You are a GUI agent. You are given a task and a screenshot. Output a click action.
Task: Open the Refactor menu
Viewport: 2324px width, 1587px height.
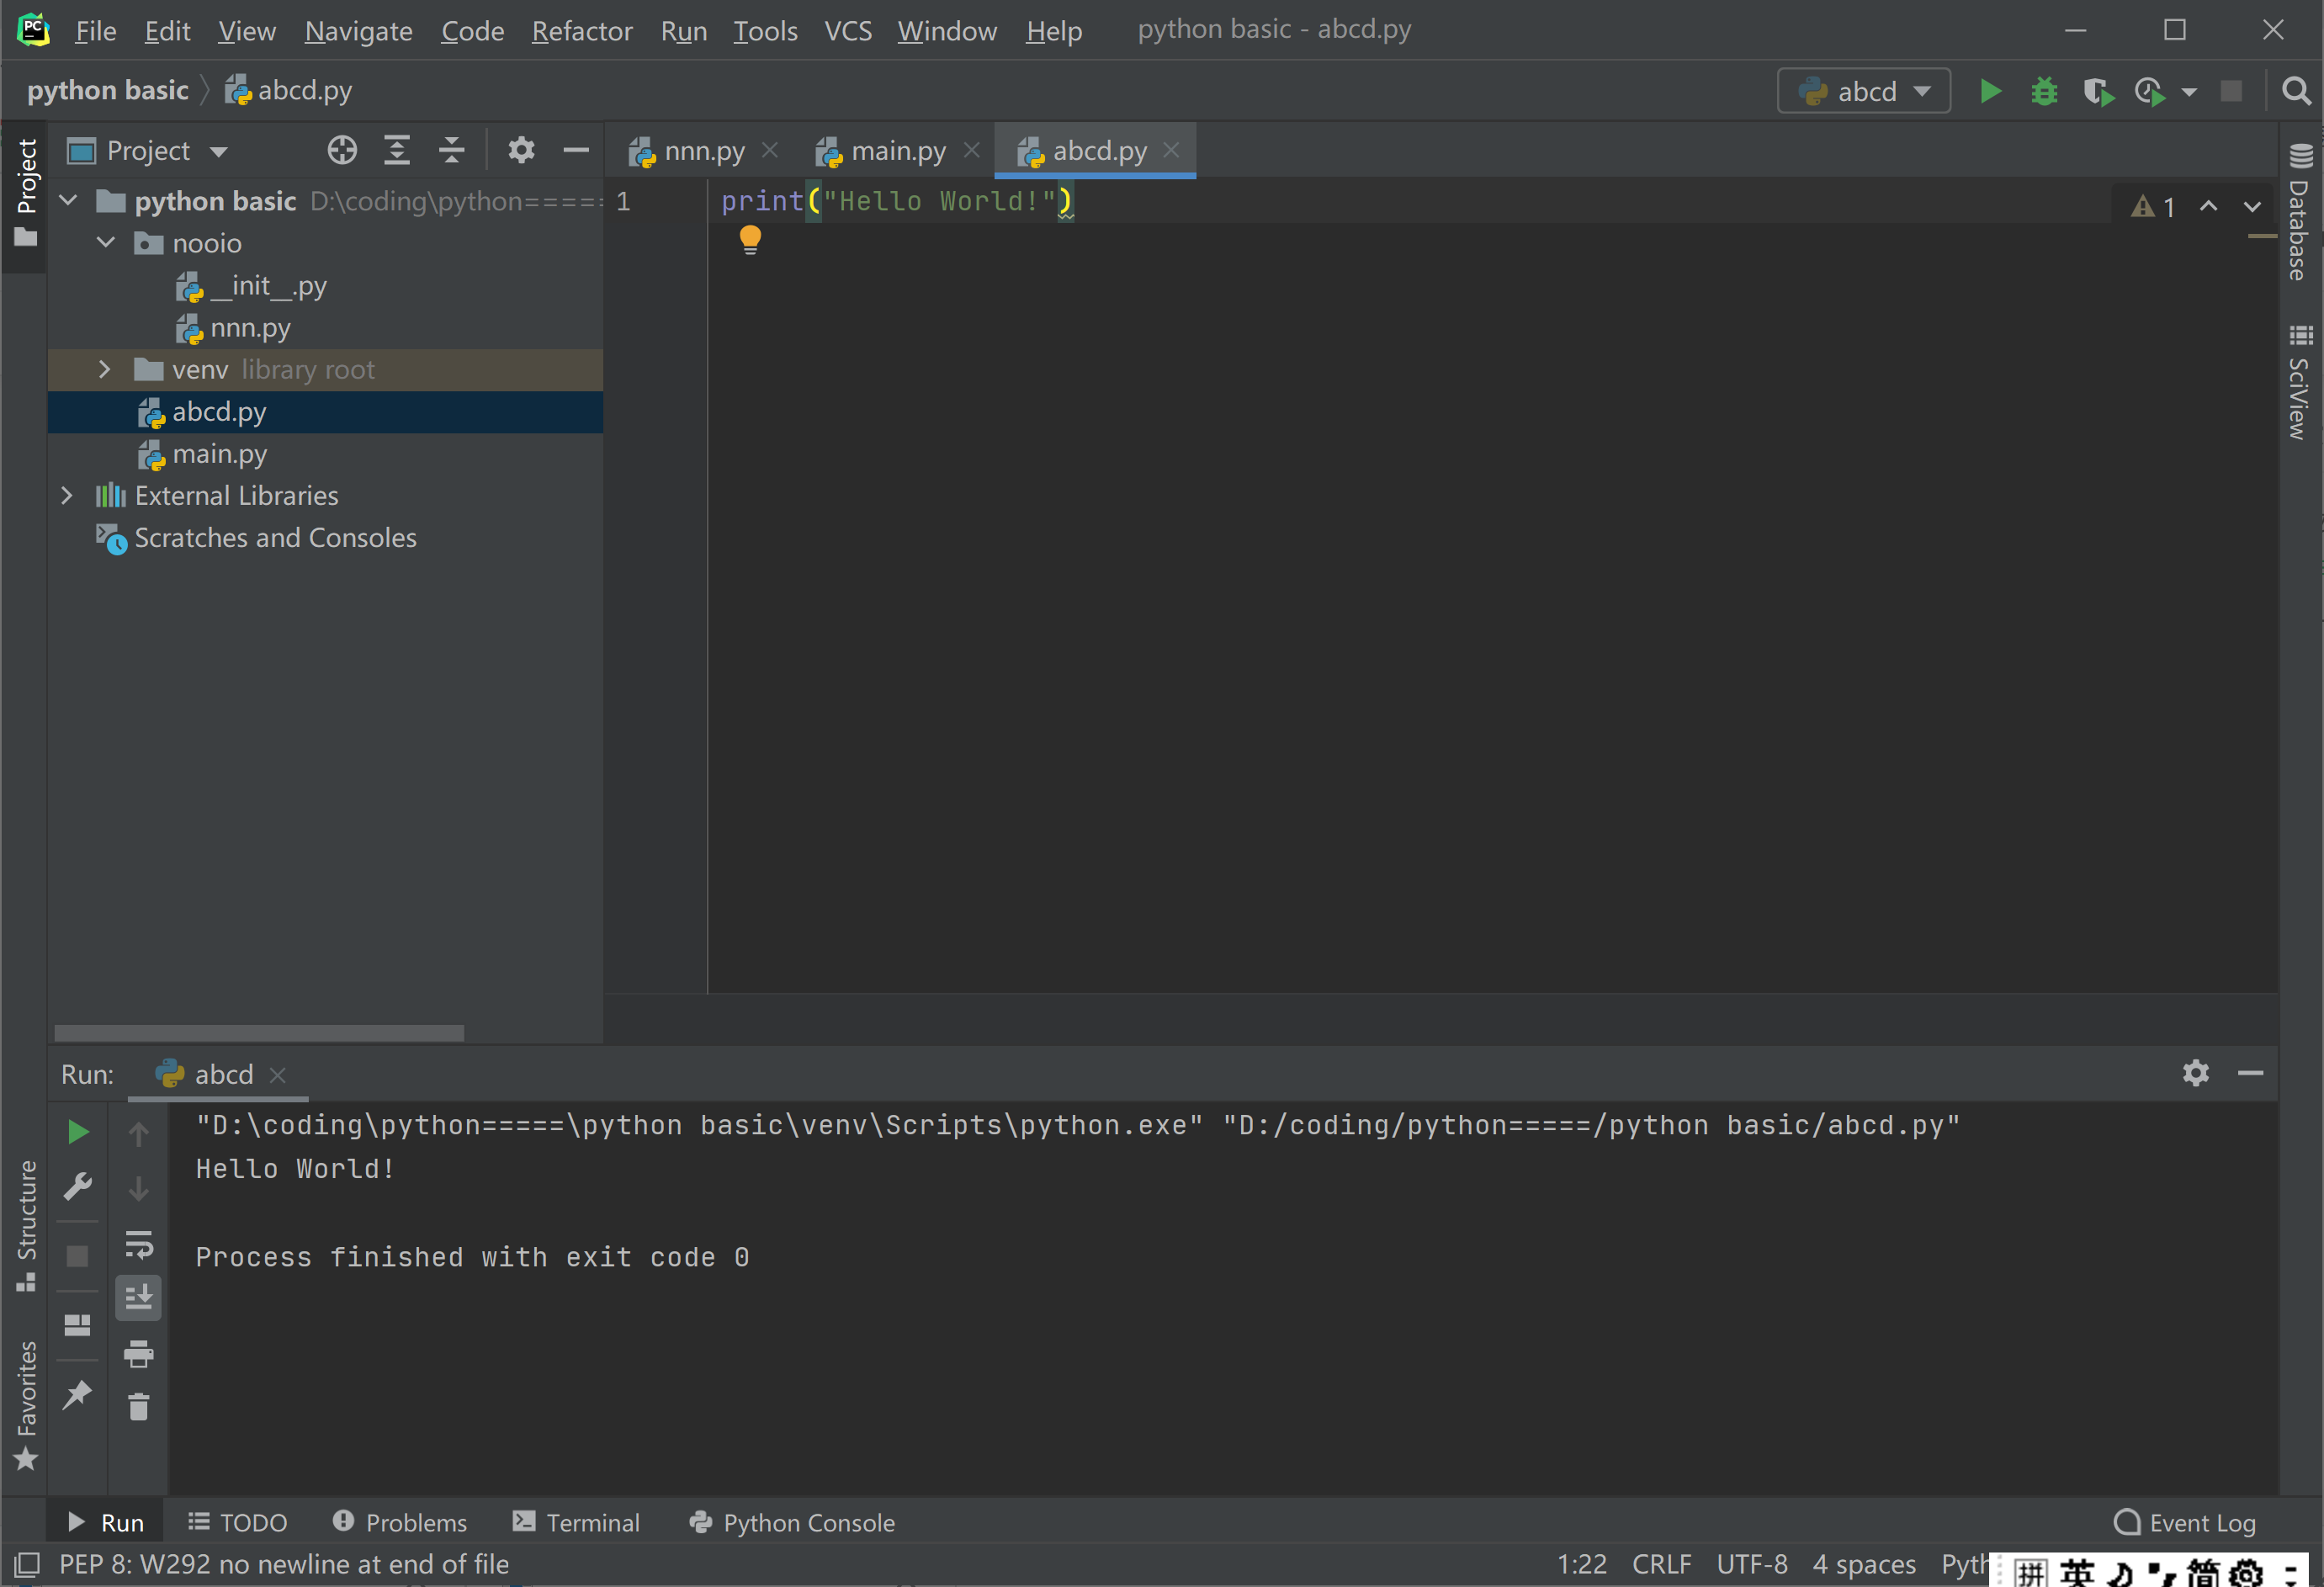[582, 30]
